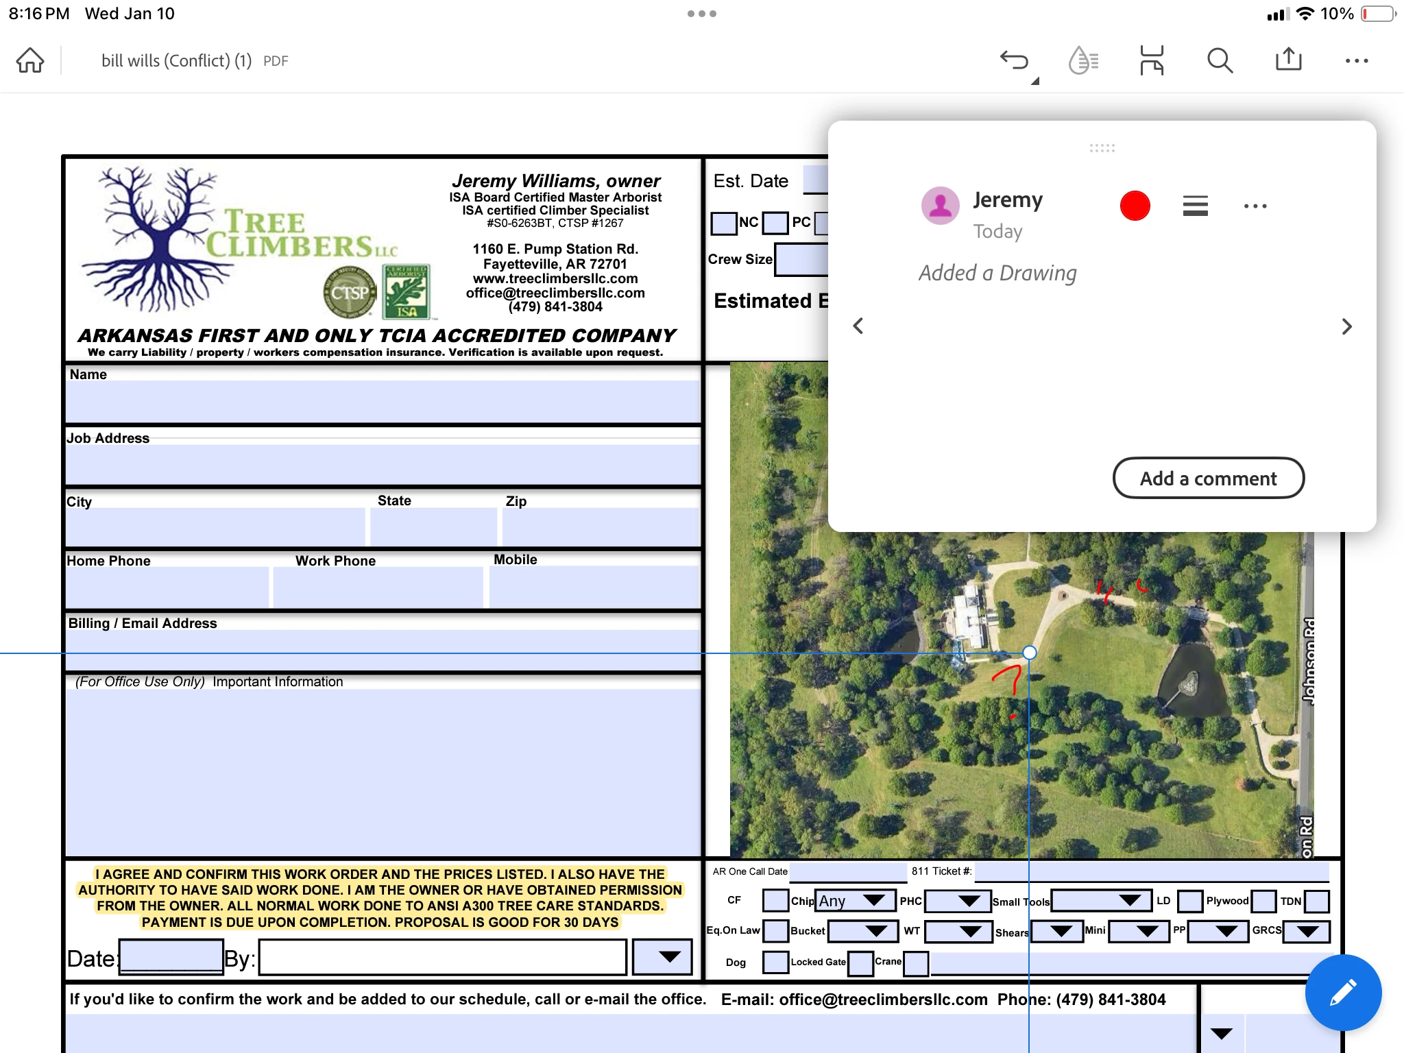Viewport: 1404px width, 1053px height.
Task: Open the page view settings icon
Action: tap(1152, 60)
